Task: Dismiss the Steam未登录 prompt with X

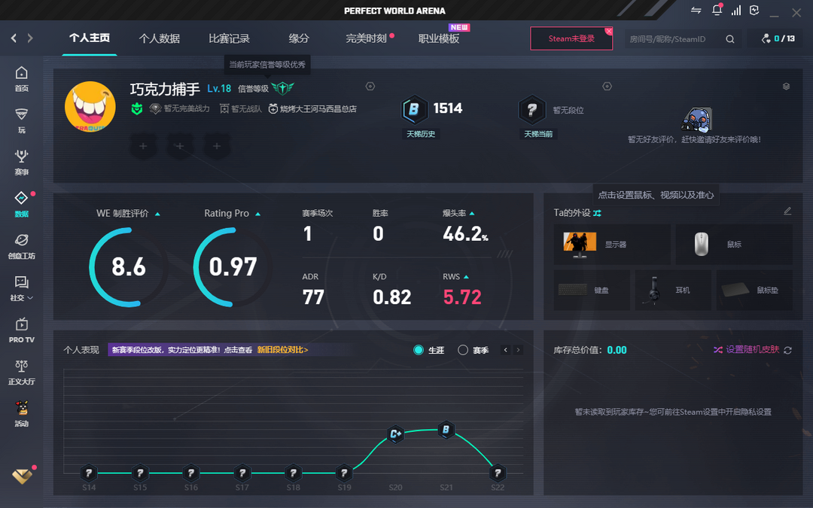Action: pos(609,31)
